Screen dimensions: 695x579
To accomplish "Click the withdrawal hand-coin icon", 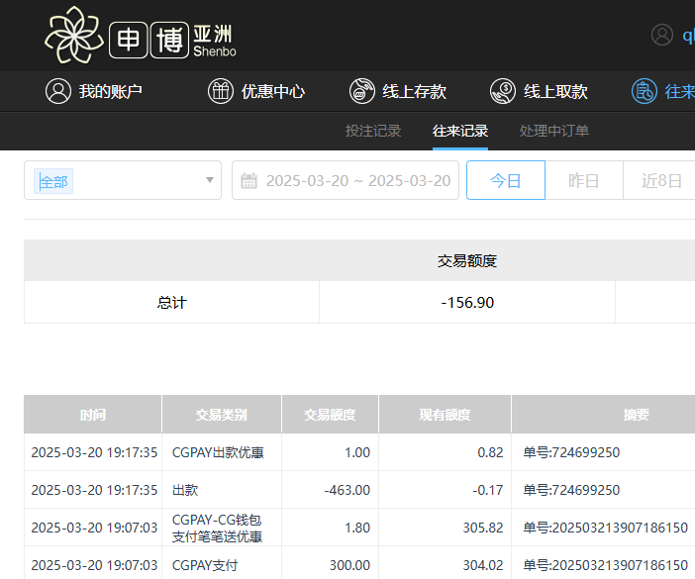I will point(503,91).
